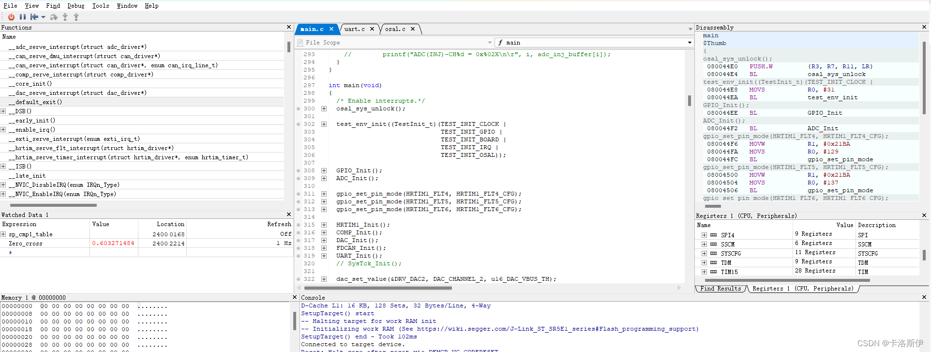
Task: Close the uart.c tab
Action: point(372,29)
